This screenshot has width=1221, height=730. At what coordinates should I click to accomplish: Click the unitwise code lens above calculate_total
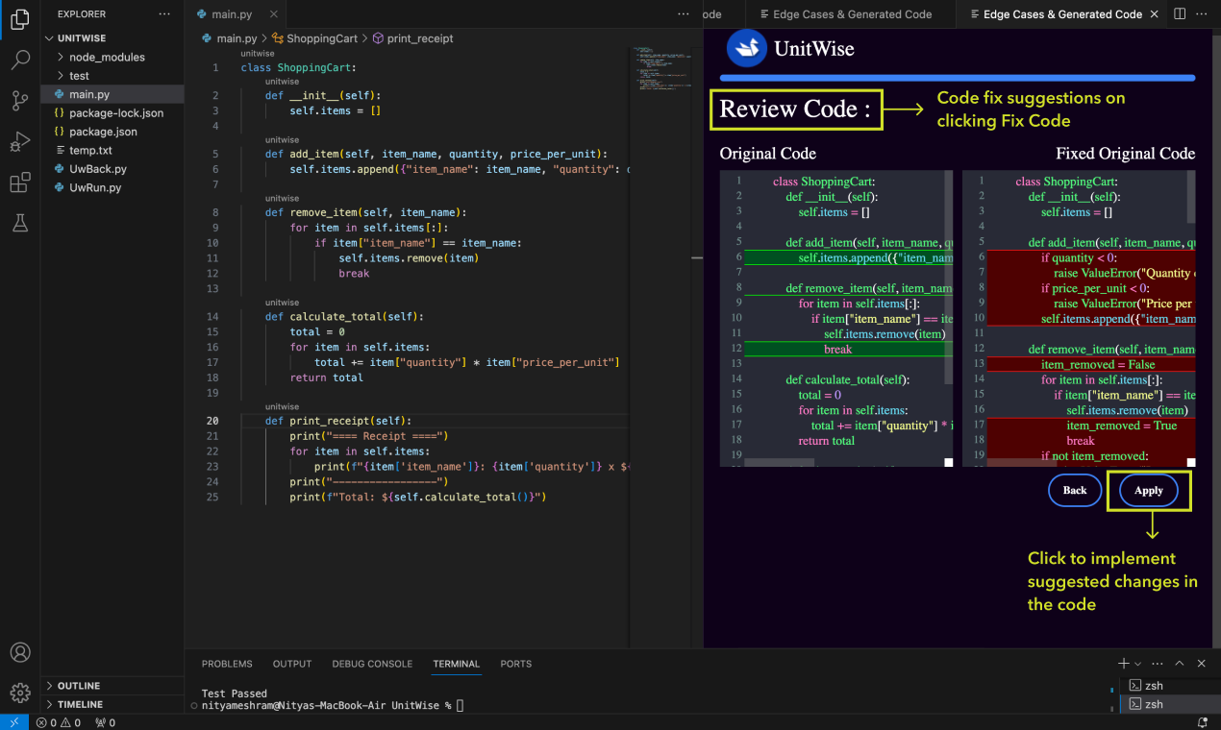tap(282, 302)
